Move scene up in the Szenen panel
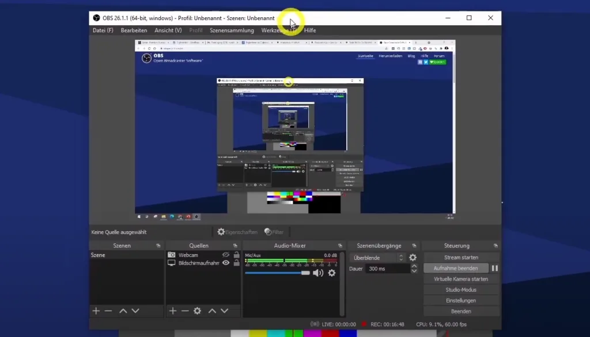The width and height of the screenshot is (590, 337). point(123,311)
